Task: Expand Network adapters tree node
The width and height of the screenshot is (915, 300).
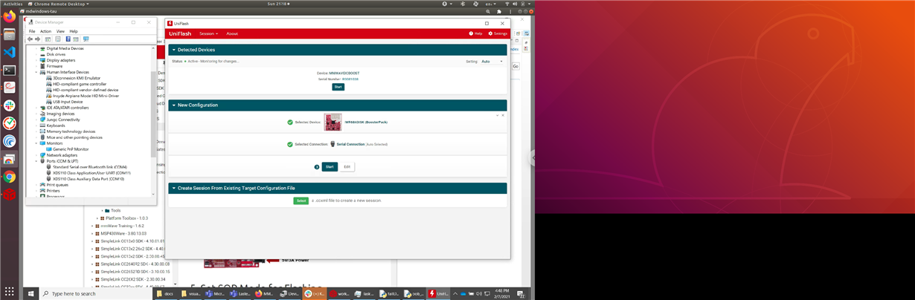Action: [x=36, y=155]
